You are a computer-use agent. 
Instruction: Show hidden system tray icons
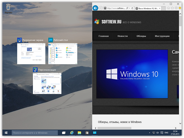click(x=150, y=133)
